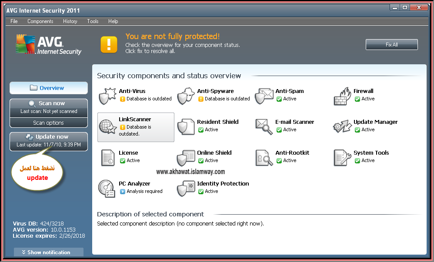Click the Update Manager green Active checkmark
Viewport: 434px width, 262px height.
tap(357, 130)
